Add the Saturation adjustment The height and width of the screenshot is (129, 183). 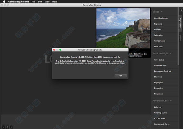click(x=165, y=35)
